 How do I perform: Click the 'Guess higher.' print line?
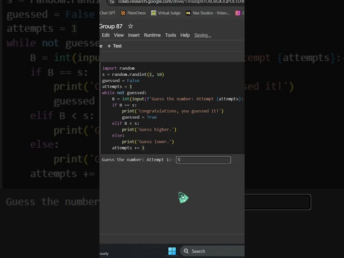(x=149, y=130)
